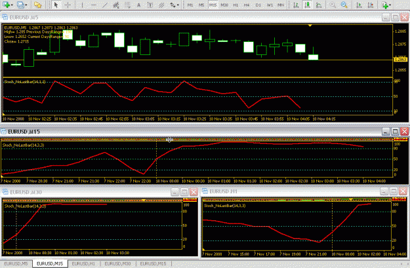Toggle the Chart Shift icon

[x=370, y=5]
